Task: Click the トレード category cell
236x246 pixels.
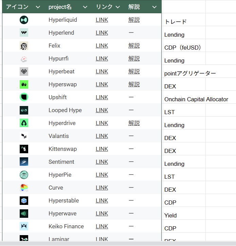Action: pos(184,20)
